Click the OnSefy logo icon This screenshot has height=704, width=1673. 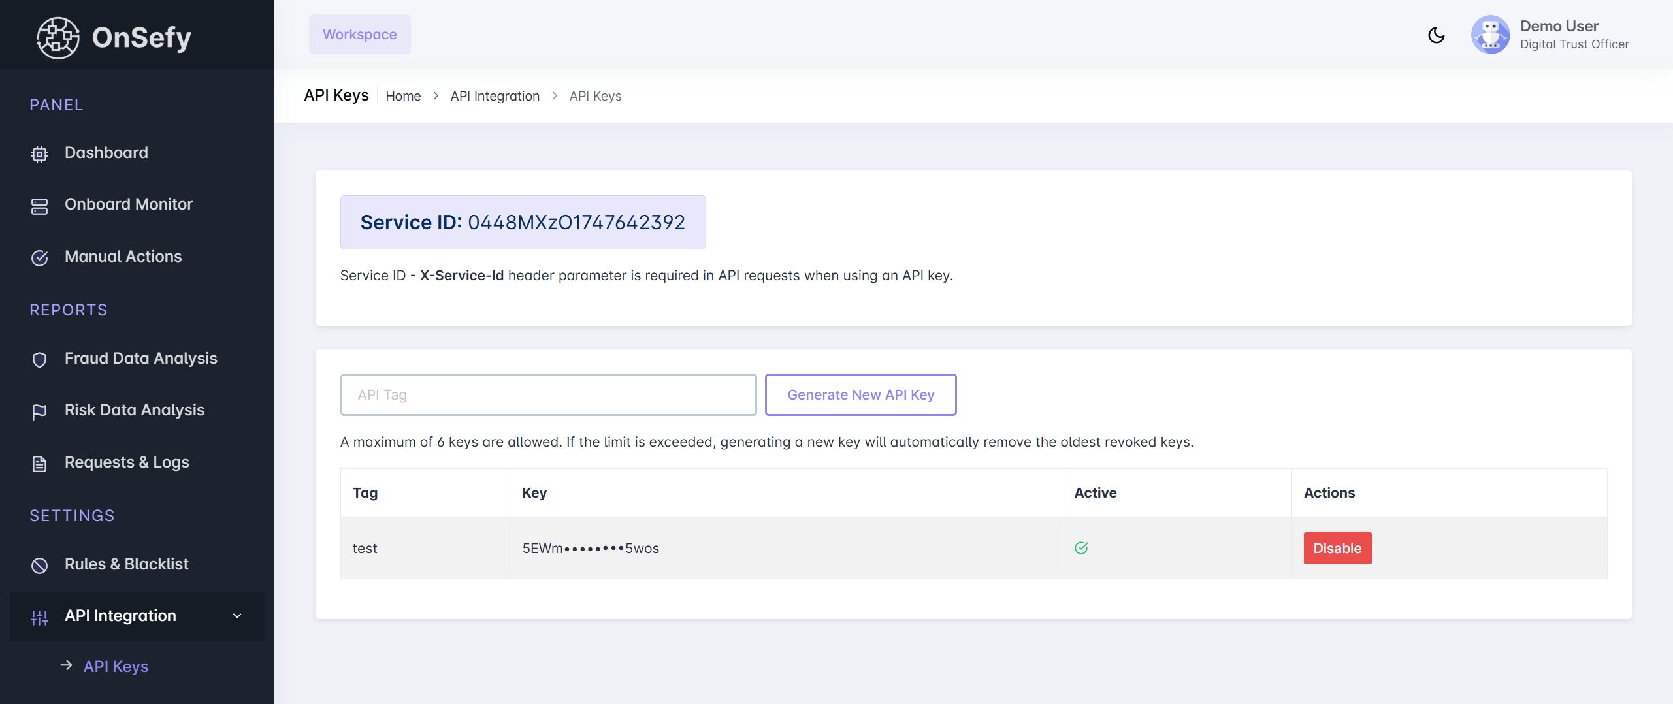(58, 37)
